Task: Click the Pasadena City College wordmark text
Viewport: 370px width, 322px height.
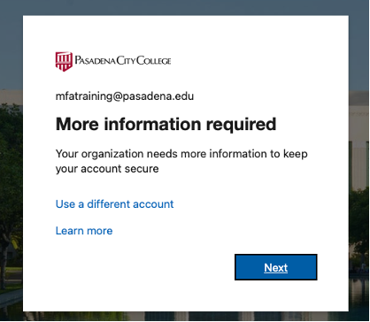Action: pyautogui.click(x=123, y=61)
